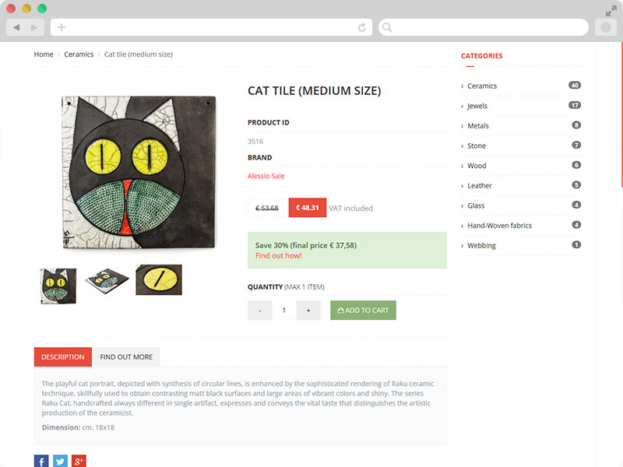Image resolution: width=623 pixels, height=467 pixels.
Task: Click the browser back arrow
Action: (x=16, y=27)
